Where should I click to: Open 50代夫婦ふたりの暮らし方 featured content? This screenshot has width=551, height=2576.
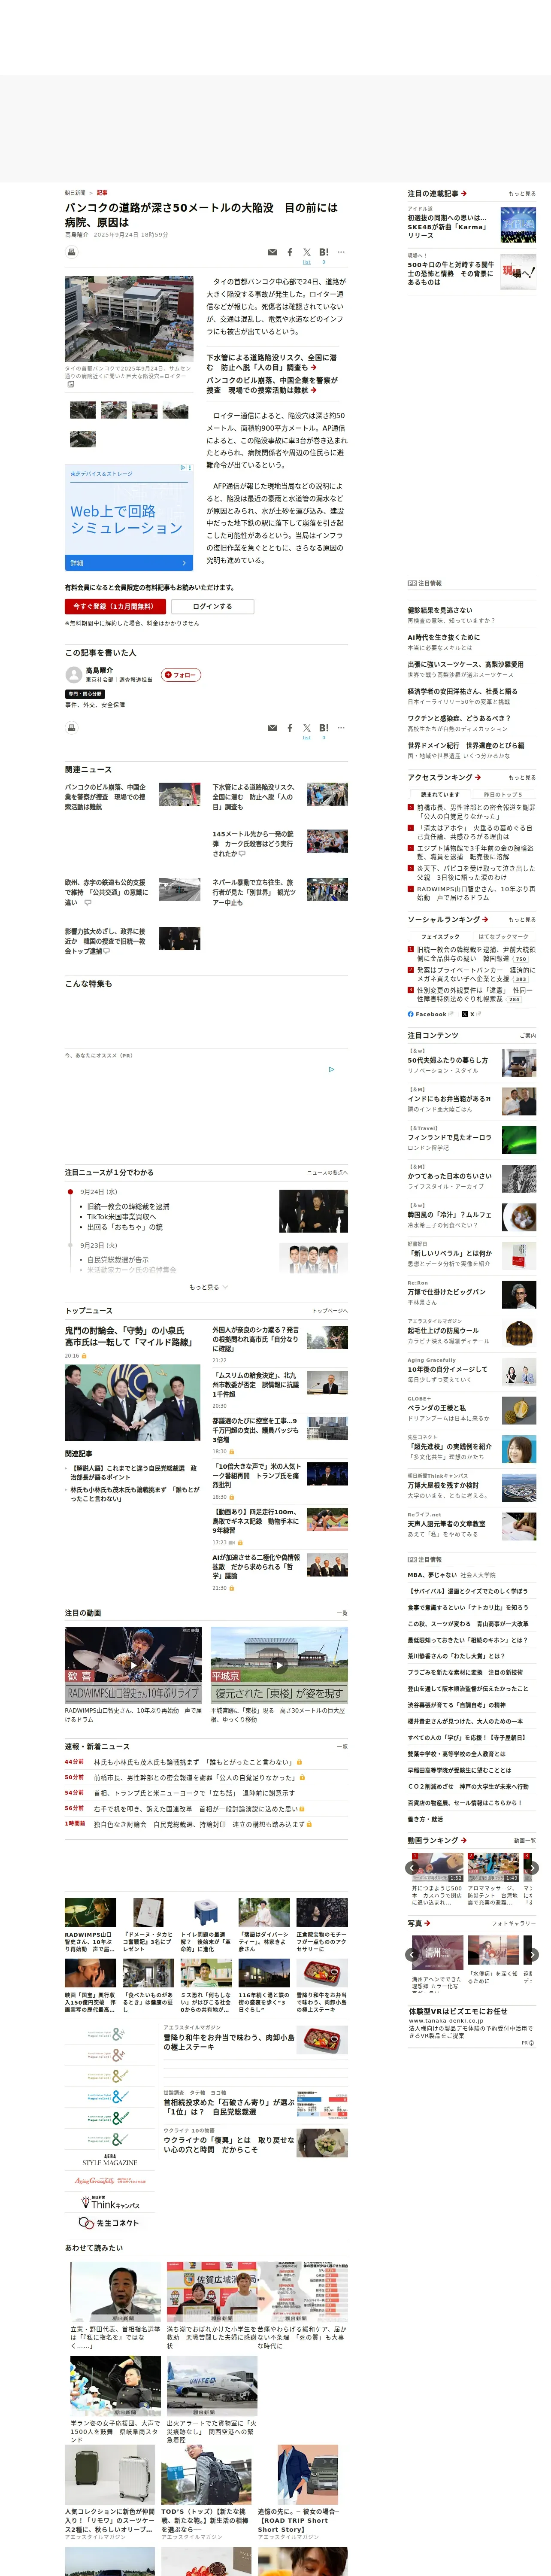tap(448, 1060)
